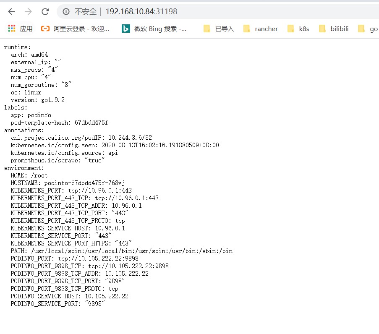
Task: Click the cni.projectcalico.org/podIP annotation line
Action: tap(81, 138)
